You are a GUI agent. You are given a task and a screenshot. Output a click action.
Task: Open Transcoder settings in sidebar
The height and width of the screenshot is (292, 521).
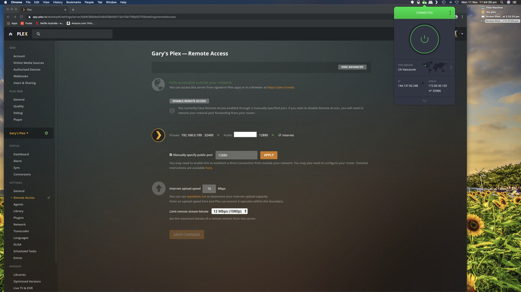21,231
